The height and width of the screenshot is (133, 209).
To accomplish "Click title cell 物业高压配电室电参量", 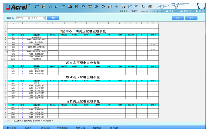I will (83, 77).
